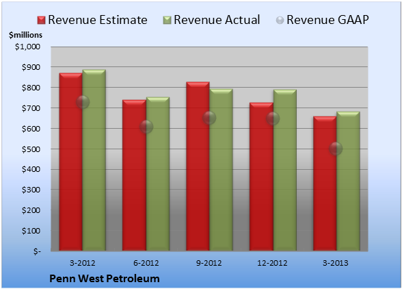The image size is (402, 289).
Task: Click the gray Revenue GAAP legend marker
Action: (280, 21)
